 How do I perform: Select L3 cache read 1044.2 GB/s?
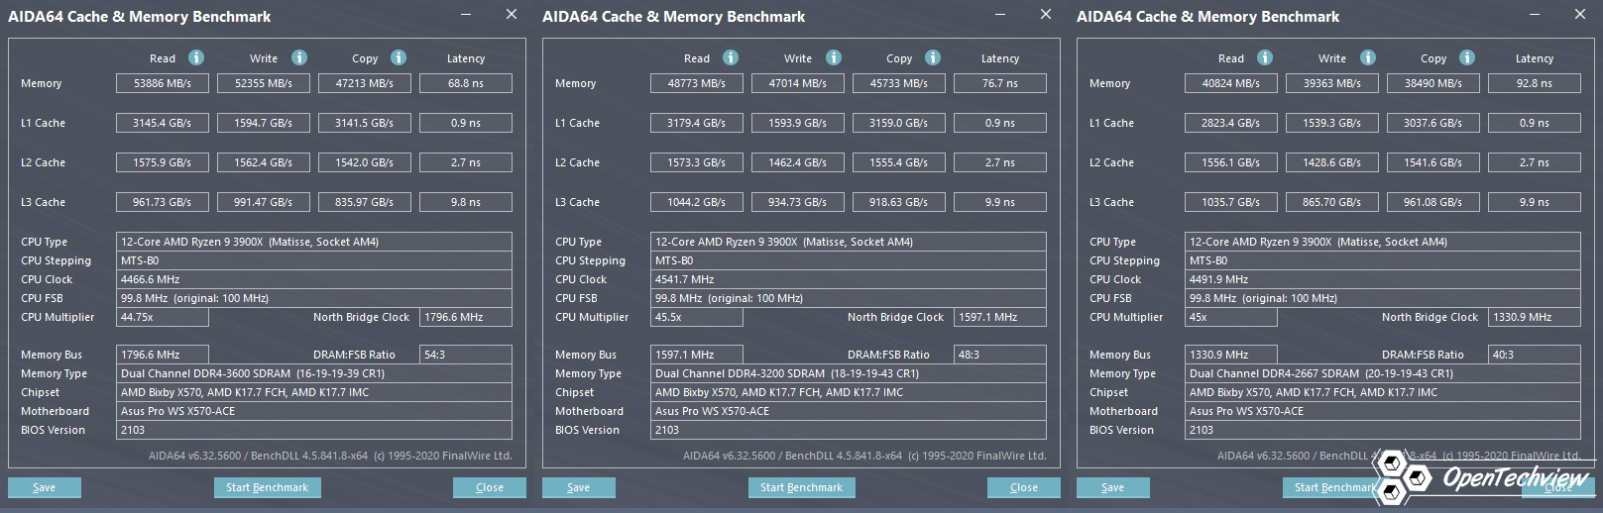pos(697,202)
